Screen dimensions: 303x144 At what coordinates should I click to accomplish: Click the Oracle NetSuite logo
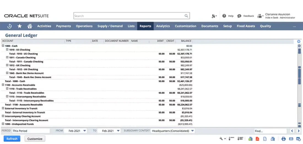[26, 16]
